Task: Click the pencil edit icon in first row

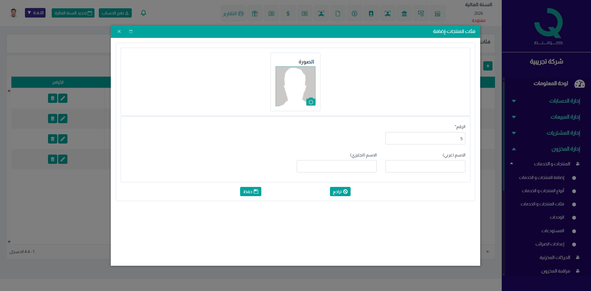Action: coord(63,98)
